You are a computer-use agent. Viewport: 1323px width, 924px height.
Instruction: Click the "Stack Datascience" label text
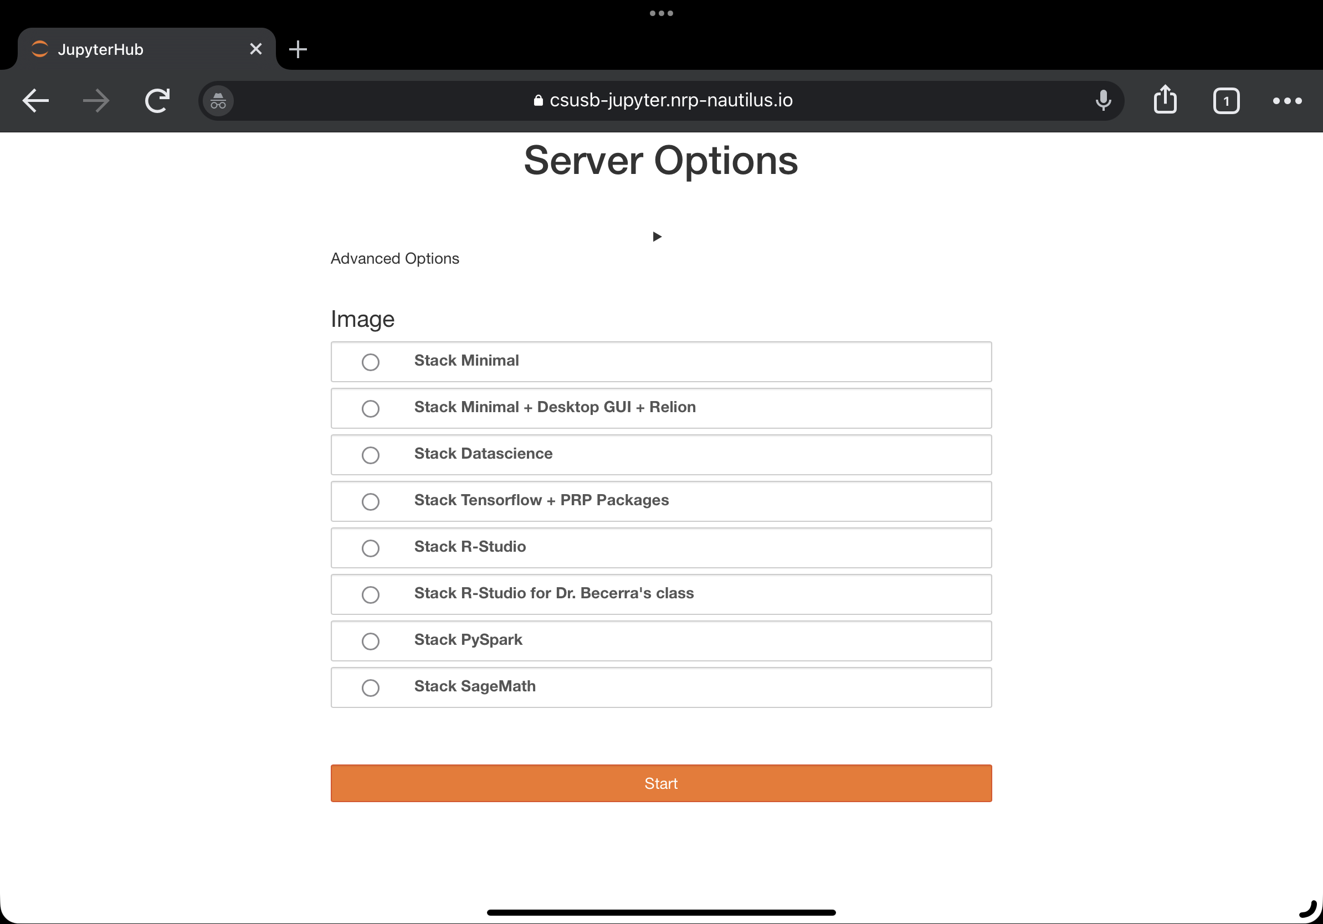tap(483, 454)
